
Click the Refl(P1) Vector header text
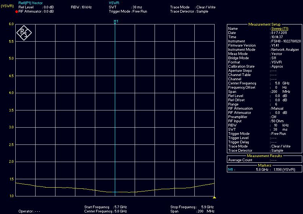point(31,3)
